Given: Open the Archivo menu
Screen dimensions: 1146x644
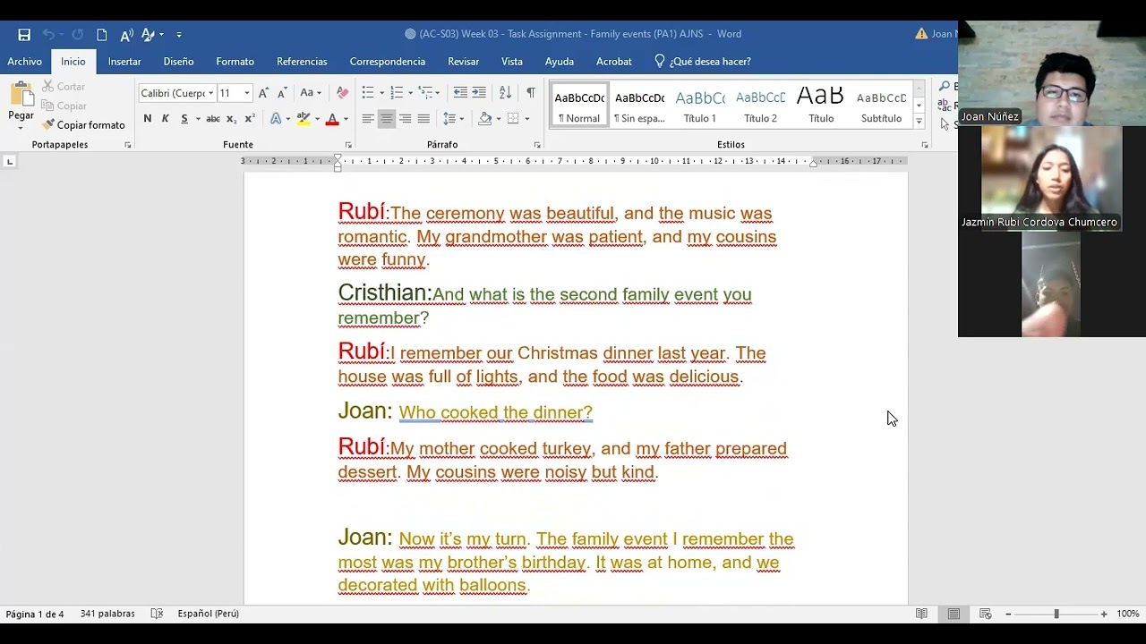Looking at the screenshot, I should click(25, 62).
